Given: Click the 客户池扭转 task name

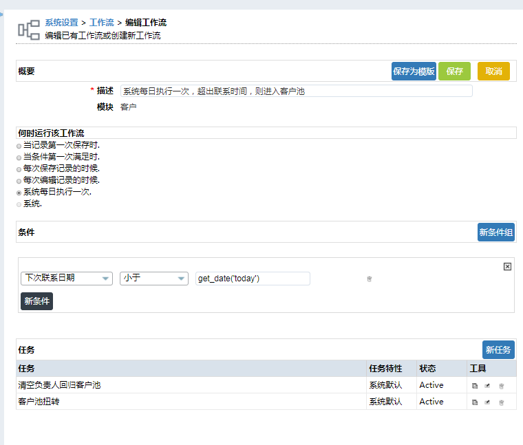Looking at the screenshot, I should [x=39, y=402].
